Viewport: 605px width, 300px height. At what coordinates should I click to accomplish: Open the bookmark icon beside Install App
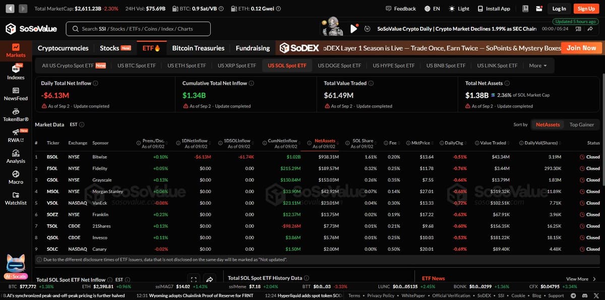[526, 9]
